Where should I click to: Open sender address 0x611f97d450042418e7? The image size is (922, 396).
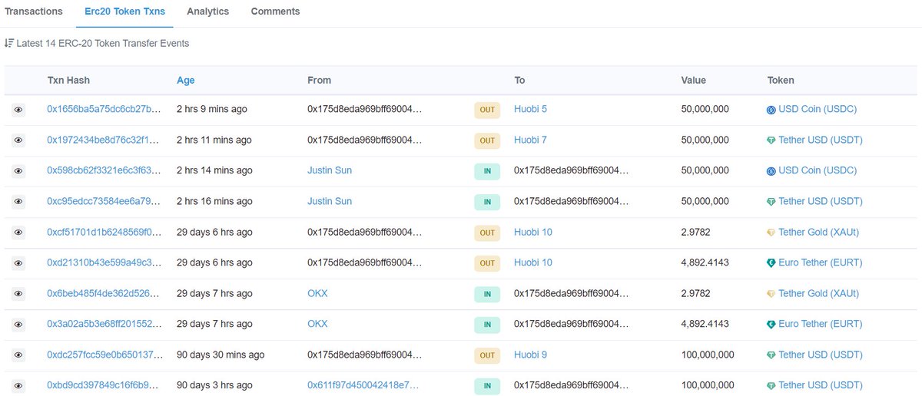pos(363,385)
